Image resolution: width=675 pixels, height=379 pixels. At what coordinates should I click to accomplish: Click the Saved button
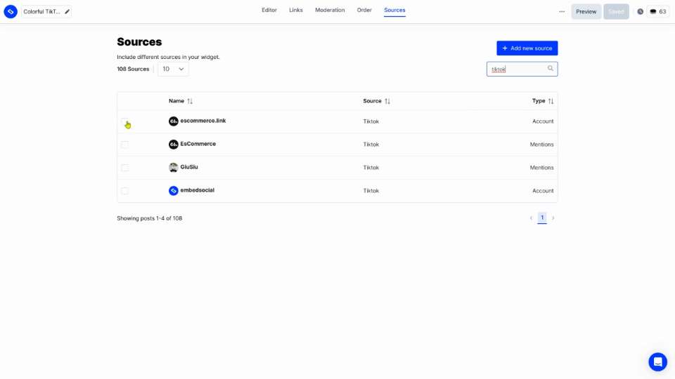616,12
